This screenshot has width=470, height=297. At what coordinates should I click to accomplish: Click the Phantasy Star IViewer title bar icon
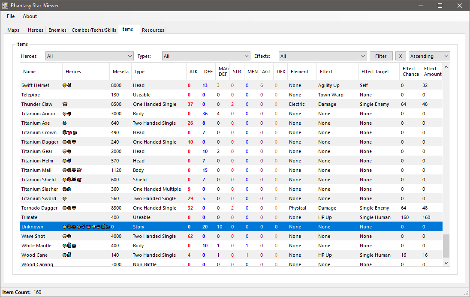(5, 6)
